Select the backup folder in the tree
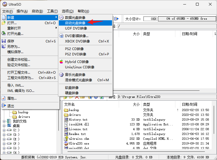217x160 pixels. pyautogui.click(x=23, y=112)
